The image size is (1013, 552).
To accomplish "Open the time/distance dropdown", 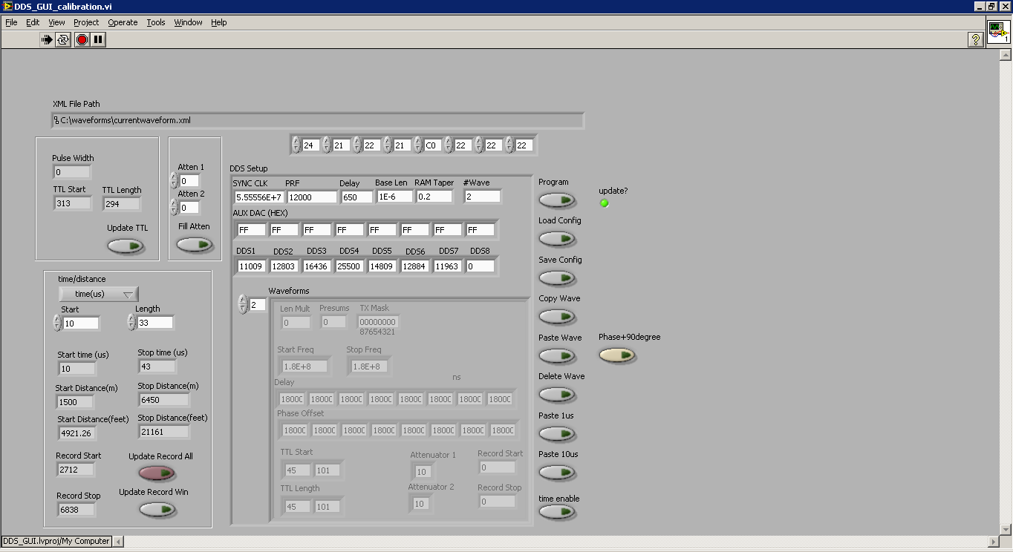I will 99,294.
